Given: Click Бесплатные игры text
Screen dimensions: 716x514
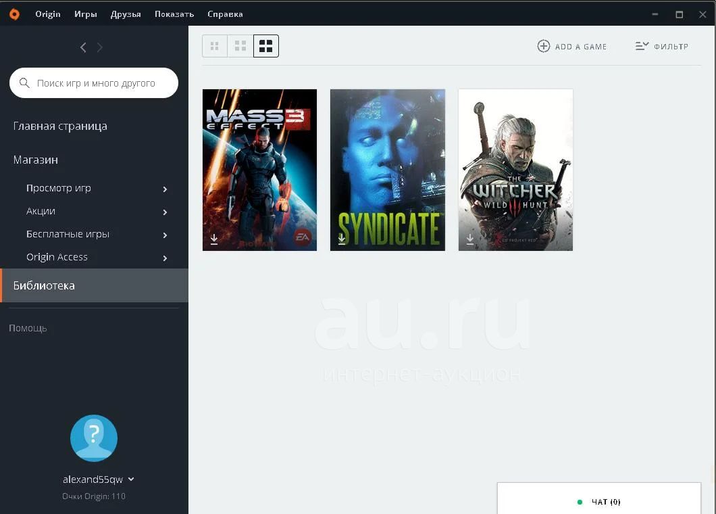Looking at the screenshot, I should pos(68,234).
